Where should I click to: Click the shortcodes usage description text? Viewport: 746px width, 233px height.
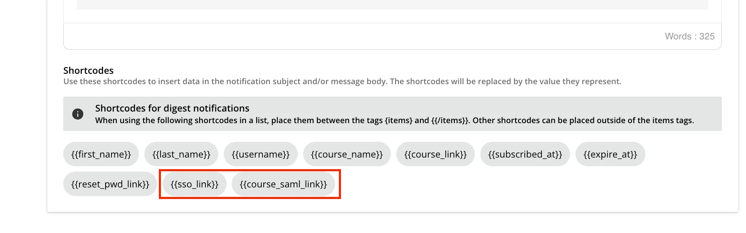coord(342,82)
